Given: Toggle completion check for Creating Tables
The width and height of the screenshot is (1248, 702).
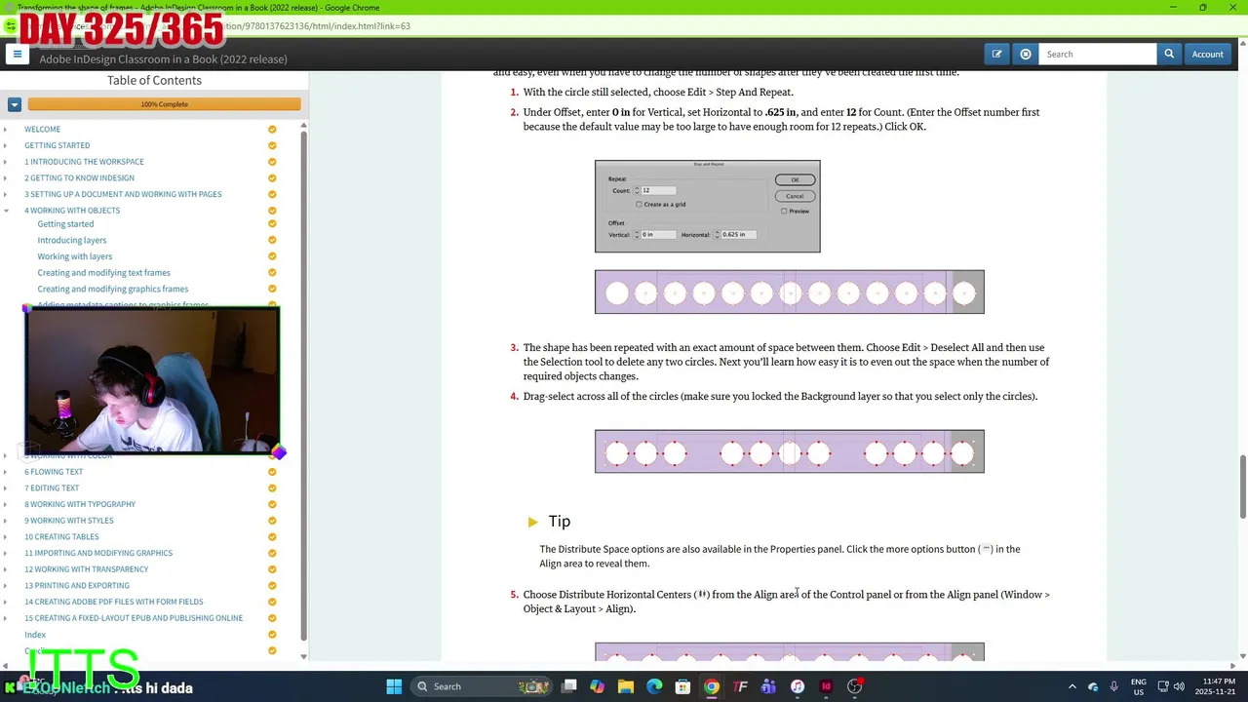Looking at the screenshot, I should coord(272,536).
